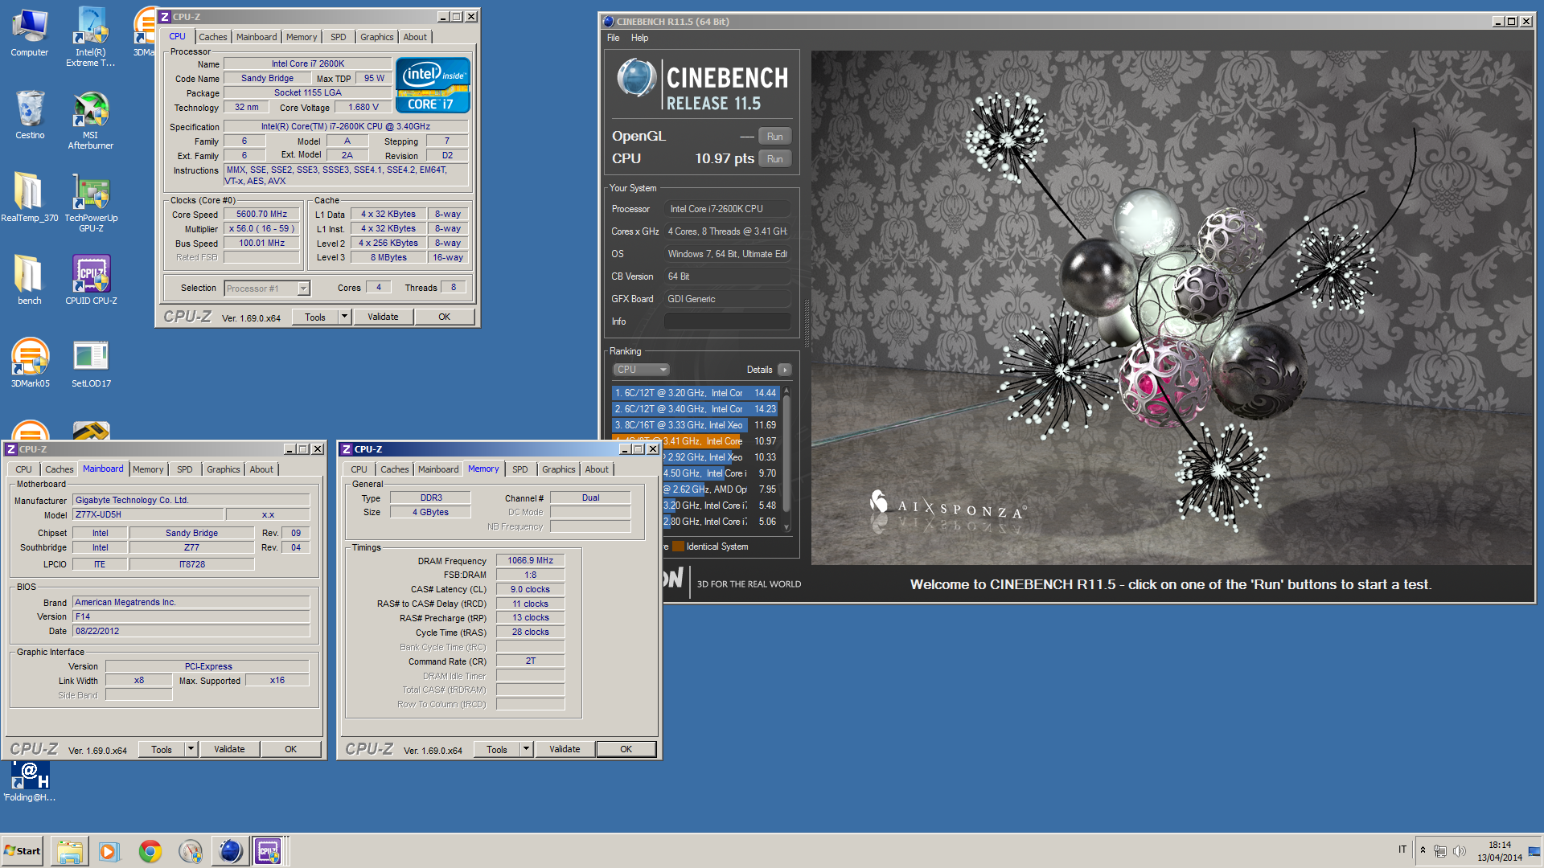Screen dimensions: 1544x868
Task: Click Show Desktop button at taskbar end
Action: coord(1535,851)
